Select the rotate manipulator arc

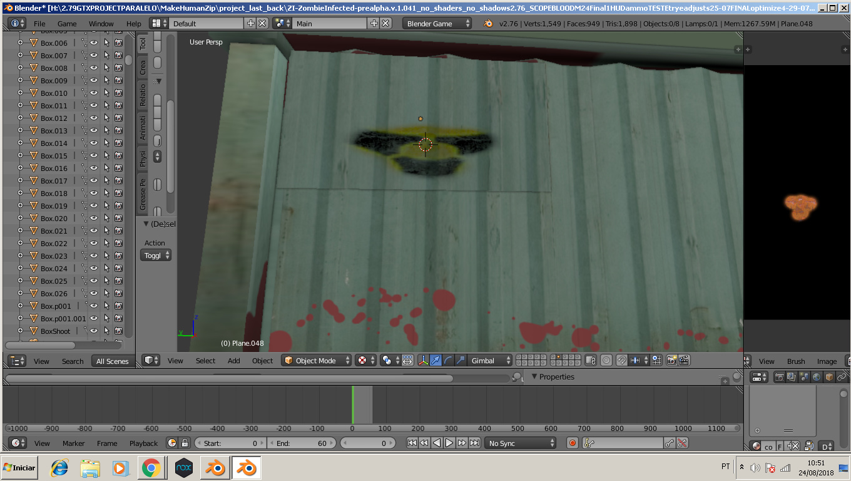click(x=448, y=360)
